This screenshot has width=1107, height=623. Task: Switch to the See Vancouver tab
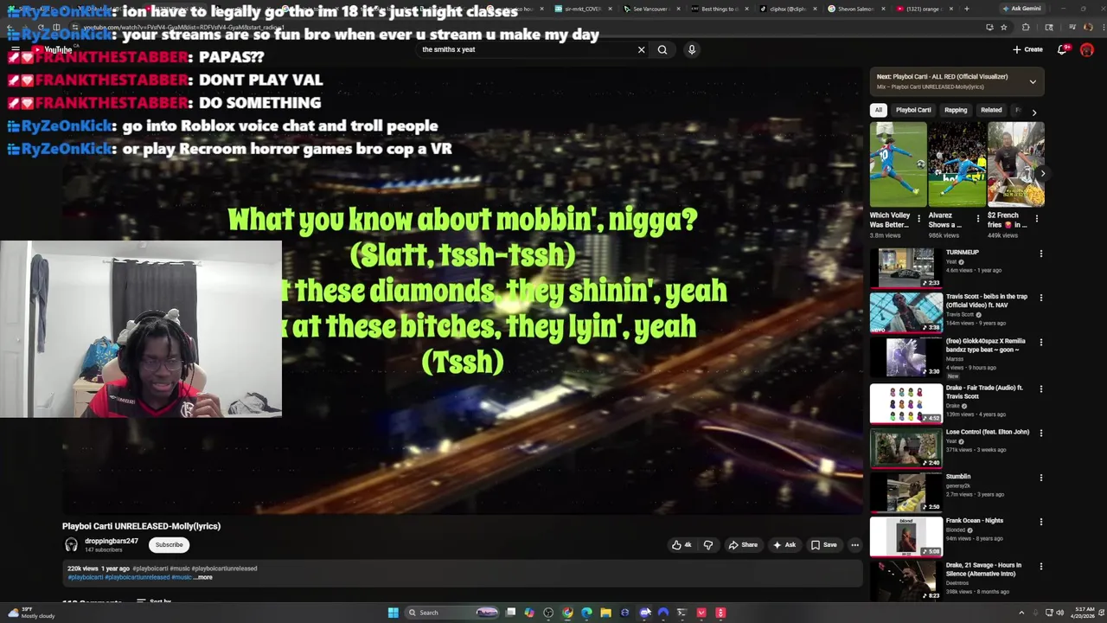[650, 9]
